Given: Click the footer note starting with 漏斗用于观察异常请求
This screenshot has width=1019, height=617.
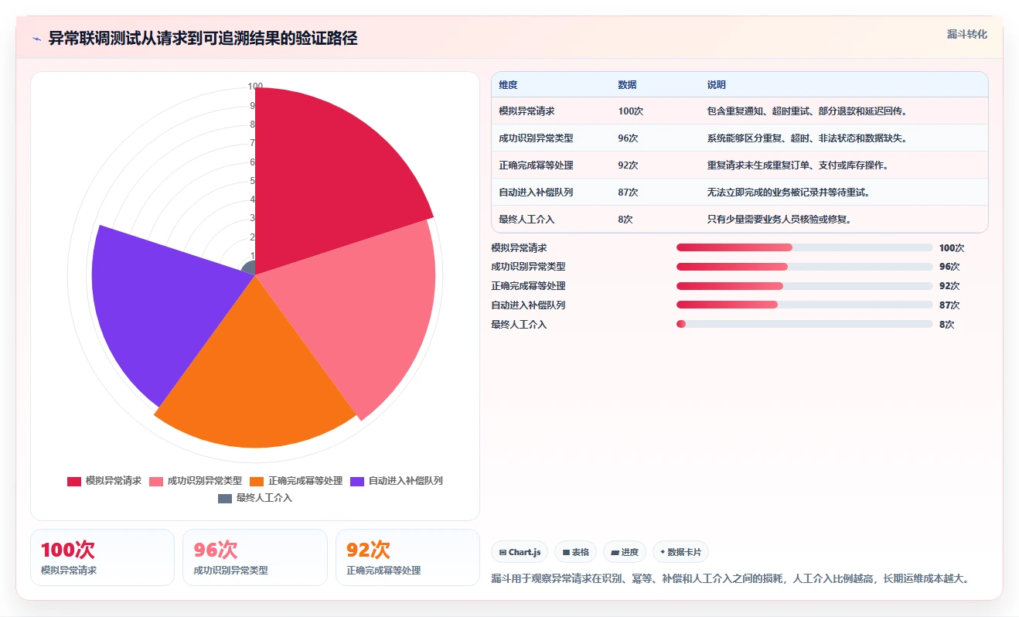Looking at the screenshot, I should pos(731,578).
